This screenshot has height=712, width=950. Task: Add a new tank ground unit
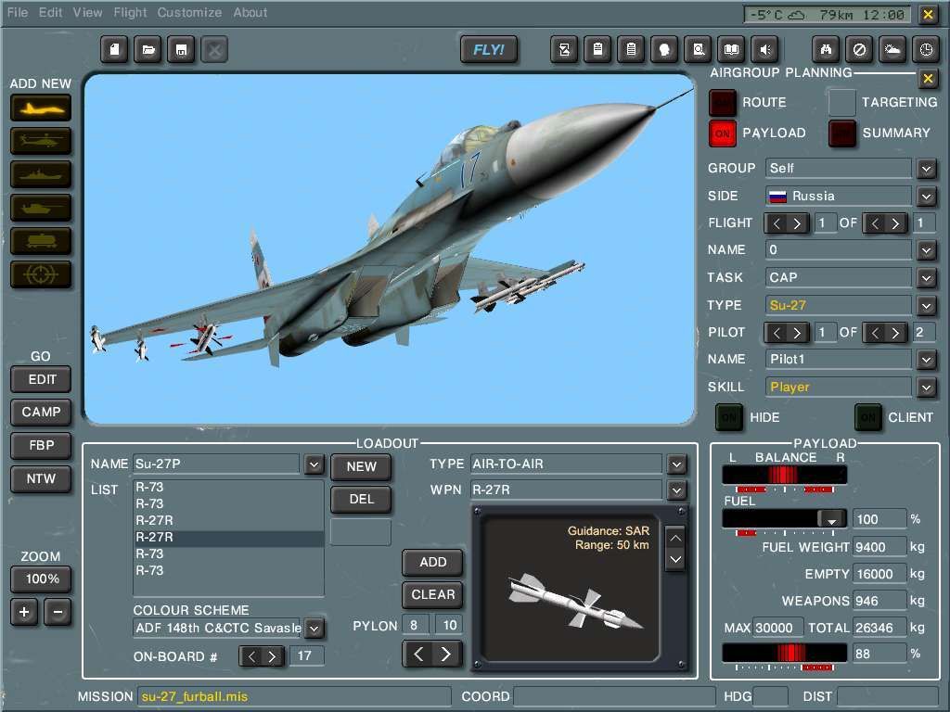tap(41, 208)
